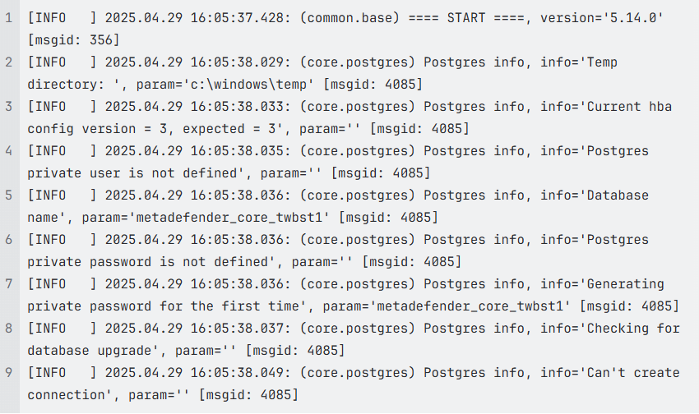Click the [msgid: 356] text
Screen dimensions: 699x414
pos(74,40)
